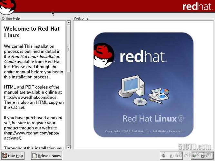Click the document icon on Release Notes

pos(34,156)
